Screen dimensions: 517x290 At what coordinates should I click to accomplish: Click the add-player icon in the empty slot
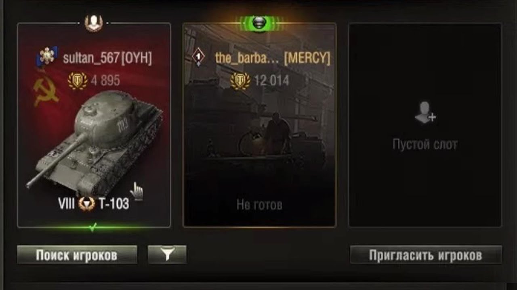(x=425, y=112)
